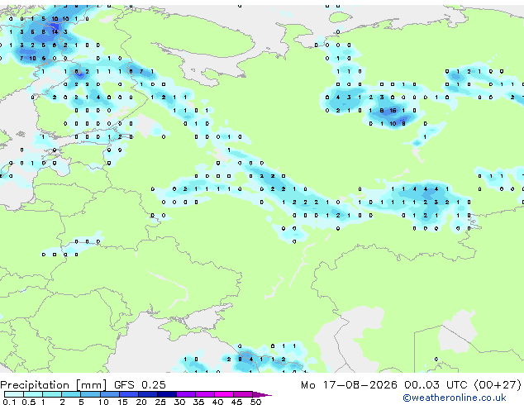Image resolution: width=524 pixels, height=405 pixels.
Task: Click the 40–45 mm magenta legend box
Action: (224, 394)
